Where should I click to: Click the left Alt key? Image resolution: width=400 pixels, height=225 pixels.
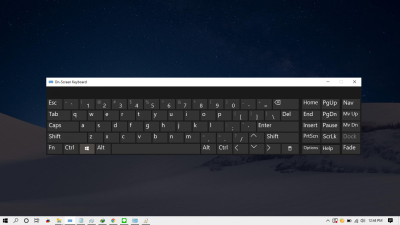(103, 148)
